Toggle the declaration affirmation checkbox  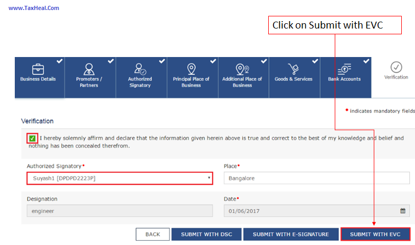pos(32,138)
